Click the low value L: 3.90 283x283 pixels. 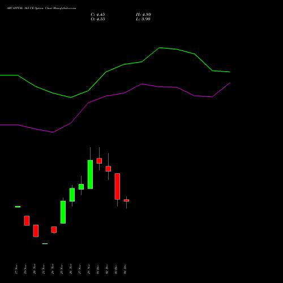(x=143, y=19)
